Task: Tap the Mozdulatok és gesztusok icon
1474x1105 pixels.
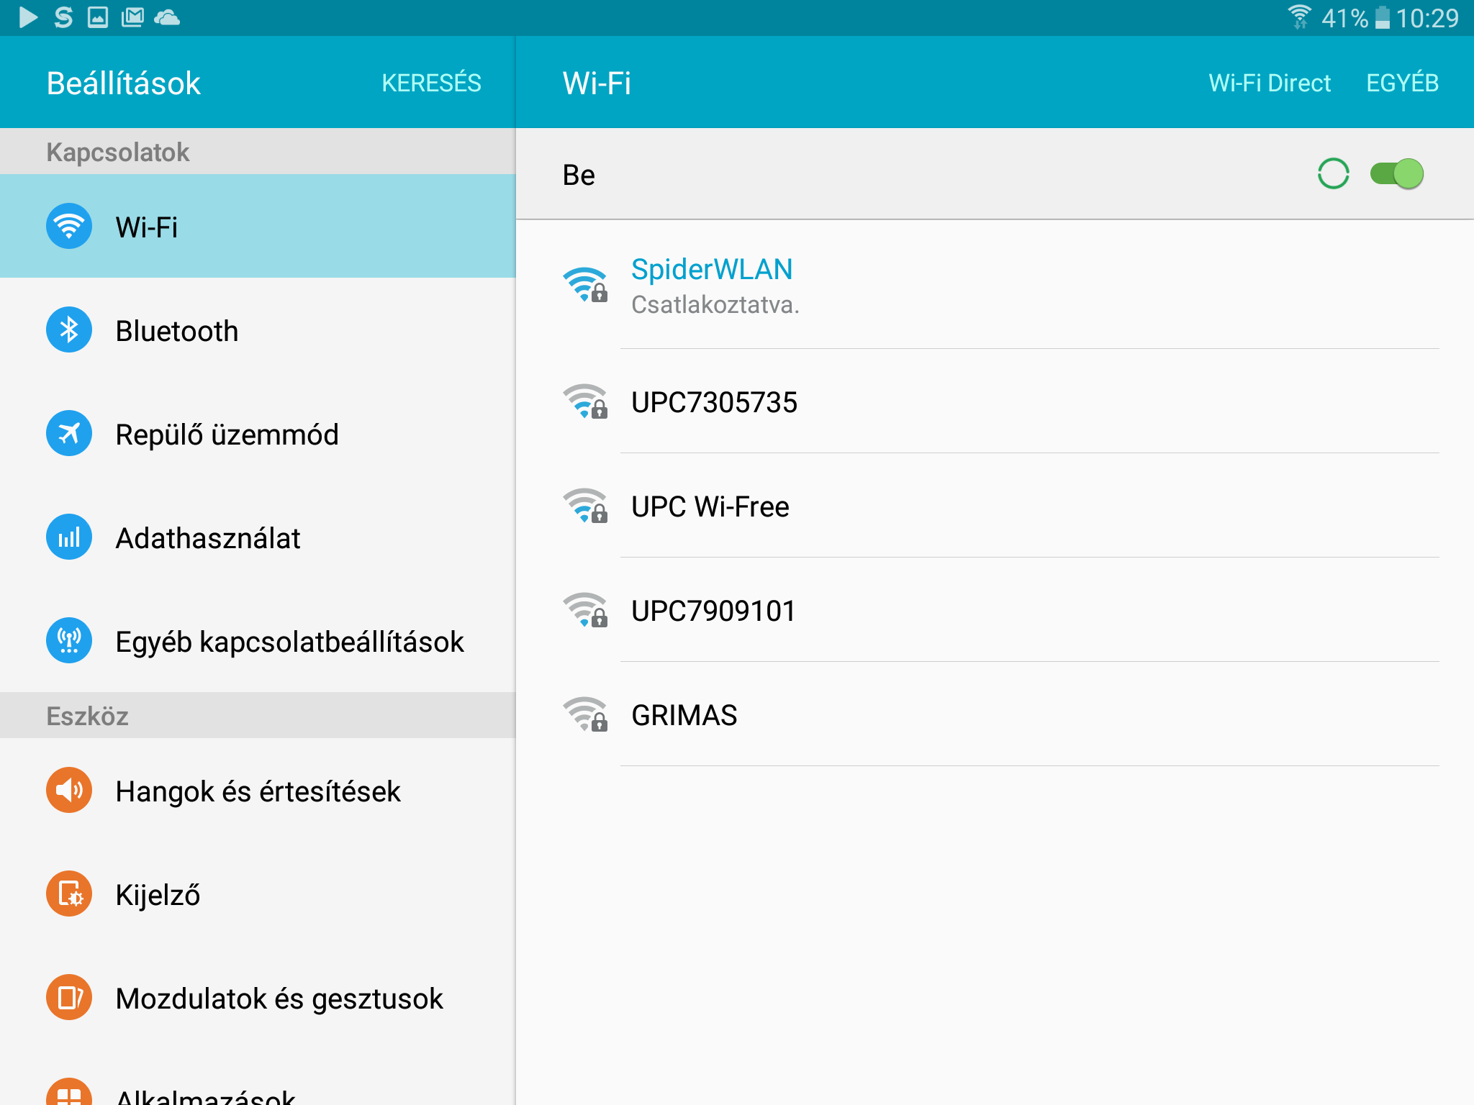Action: (69, 998)
